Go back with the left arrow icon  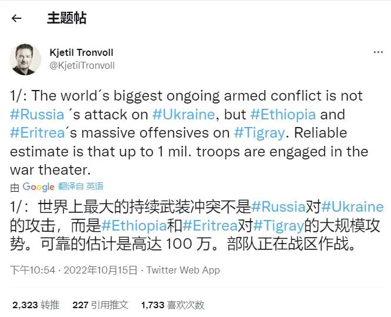(16, 18)
